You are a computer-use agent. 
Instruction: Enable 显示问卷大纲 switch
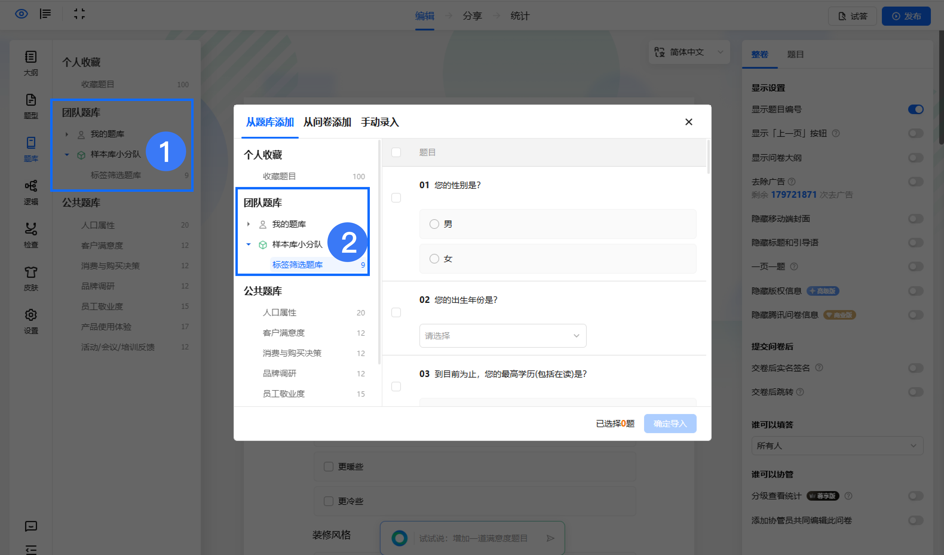coord(916,158)
